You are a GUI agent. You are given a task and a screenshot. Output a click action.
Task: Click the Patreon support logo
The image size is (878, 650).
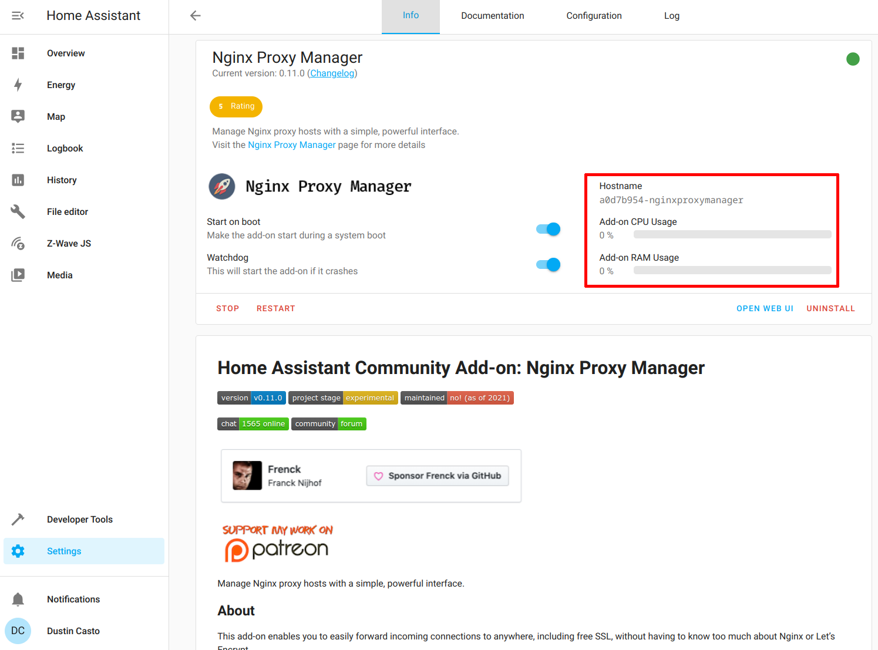pyautogui.click(x=277, y=543)
